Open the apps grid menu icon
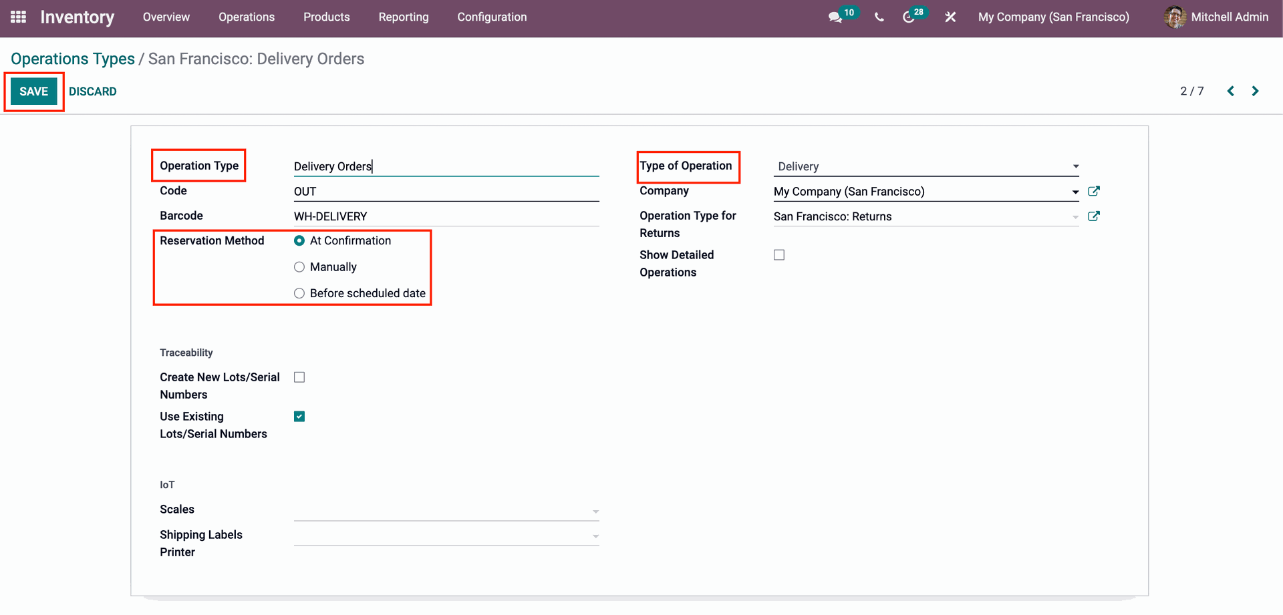This screenshot has width=1283, height=615. point(18,17)
